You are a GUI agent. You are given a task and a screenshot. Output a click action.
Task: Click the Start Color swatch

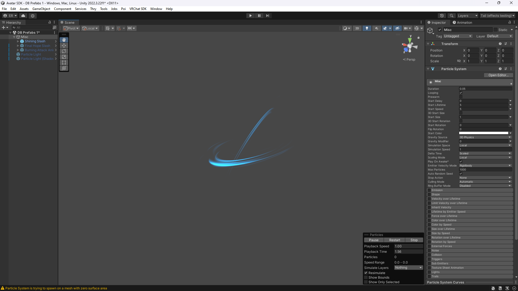click(x=483, y=133)
